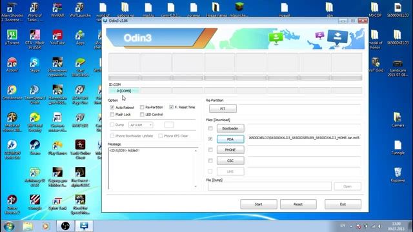Click Start to begin flashing
The height and width of the screenshot is (232, 413).
[259, 204]
